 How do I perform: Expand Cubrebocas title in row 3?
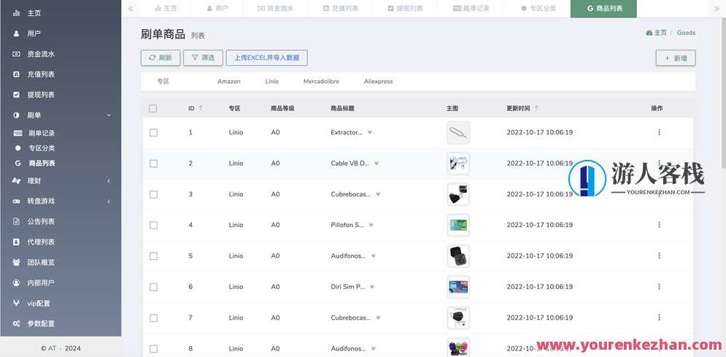click(378, 194)
